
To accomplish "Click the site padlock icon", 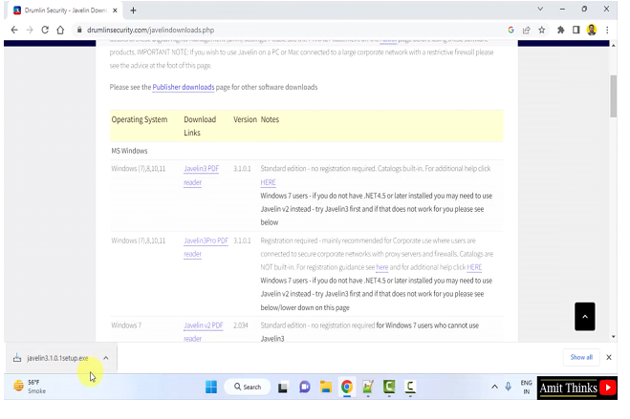I will pyautogui.click(x=79, y=31).
